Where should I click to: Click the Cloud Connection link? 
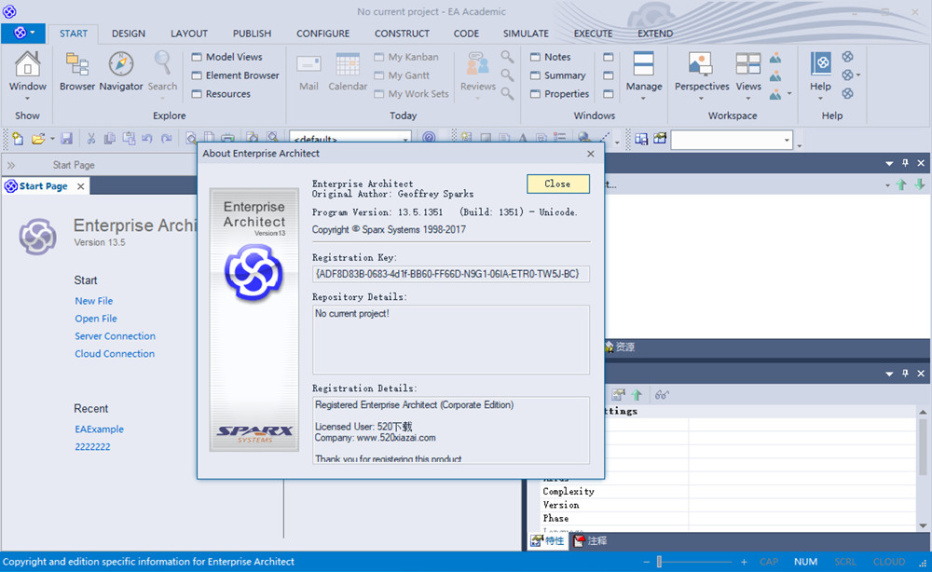pos(114,353)
